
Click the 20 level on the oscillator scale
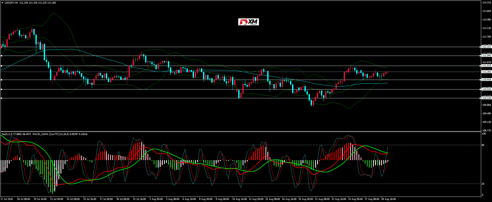[x=483, y=184]
